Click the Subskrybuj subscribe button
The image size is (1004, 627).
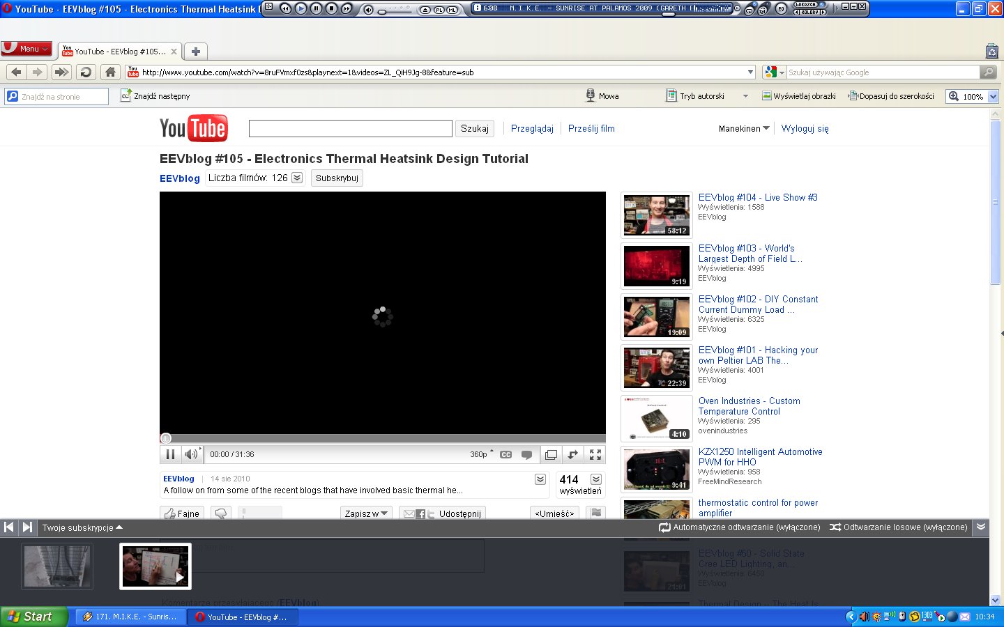(337, 178)
